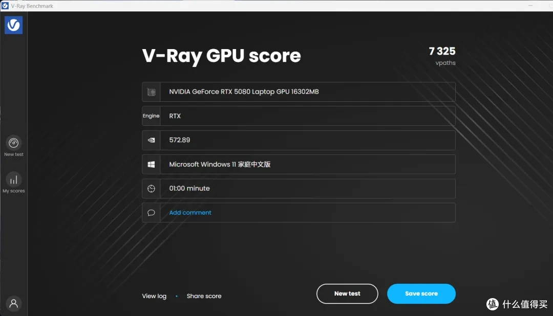Open View log
The height and width of the screenshot is (316, 553).
154,296
